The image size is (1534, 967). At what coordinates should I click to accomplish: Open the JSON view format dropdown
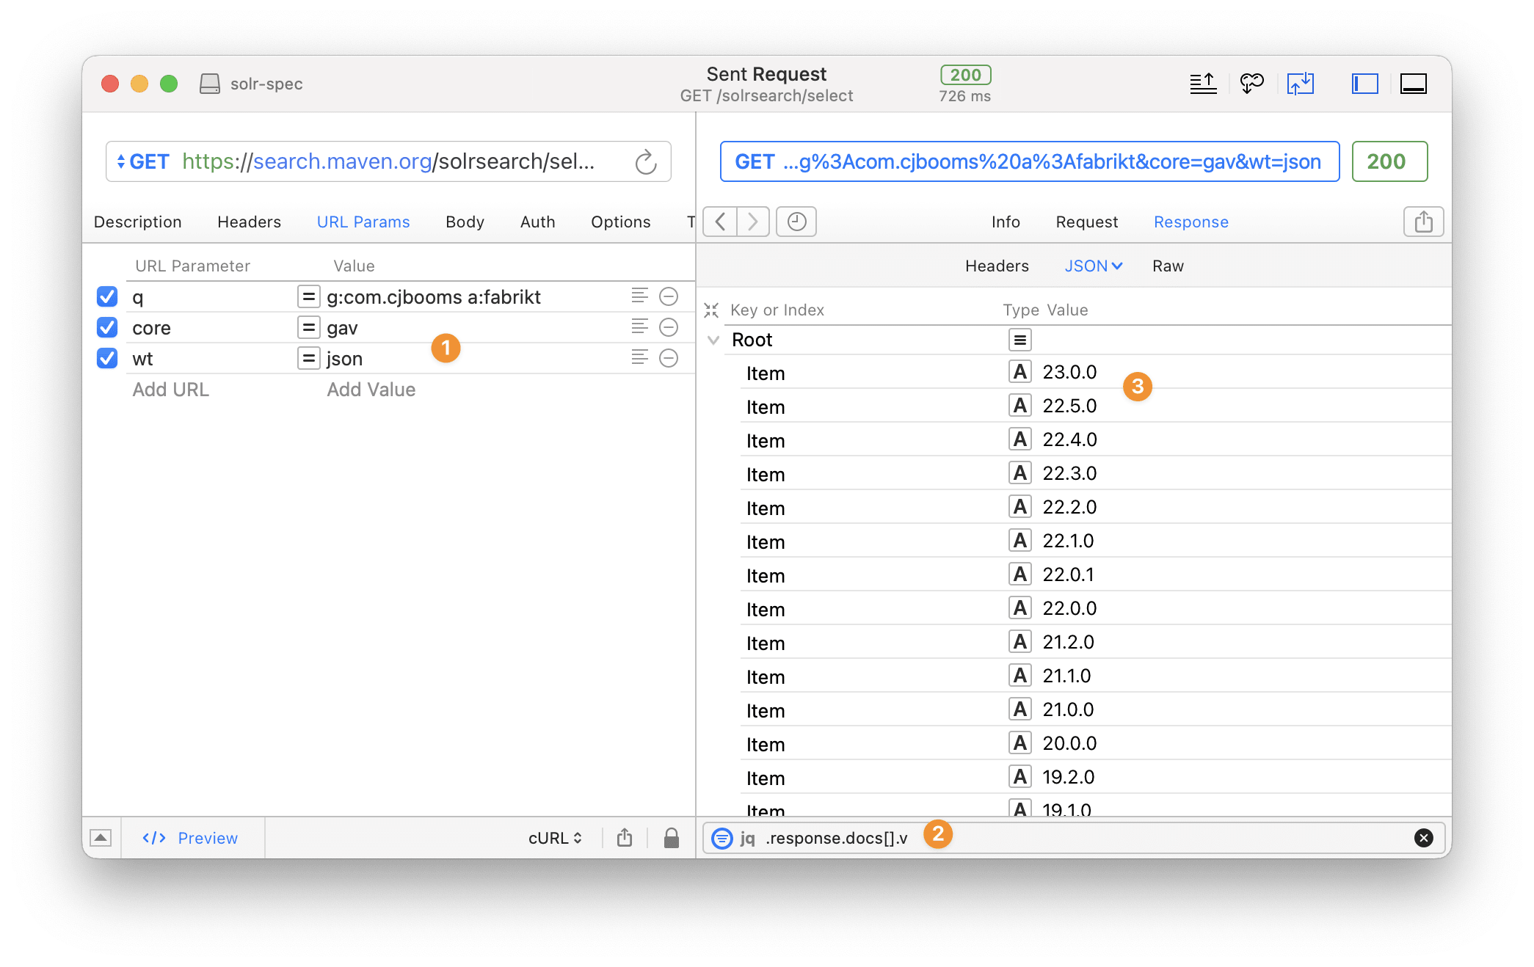point(1093,266)
